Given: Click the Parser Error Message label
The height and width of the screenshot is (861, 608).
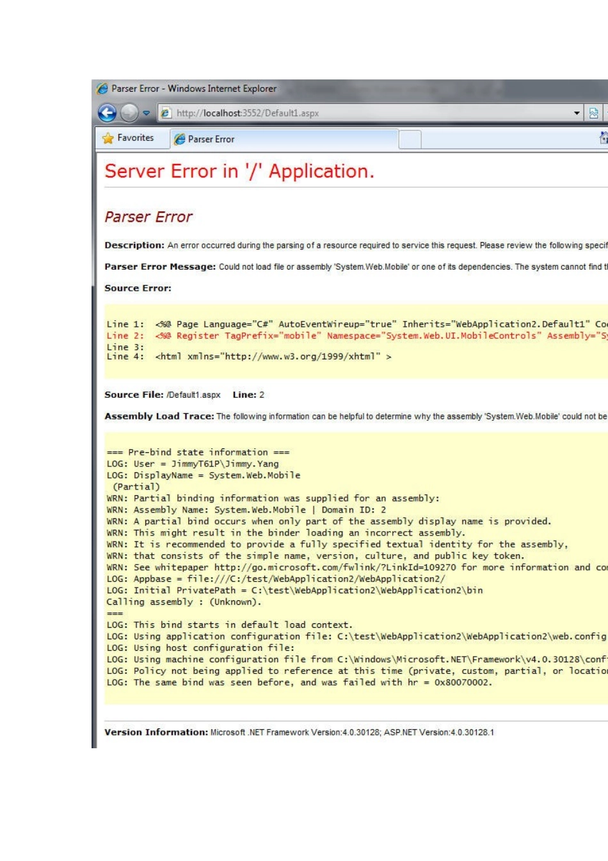Looking at the screenshot, I should (160, 267).
